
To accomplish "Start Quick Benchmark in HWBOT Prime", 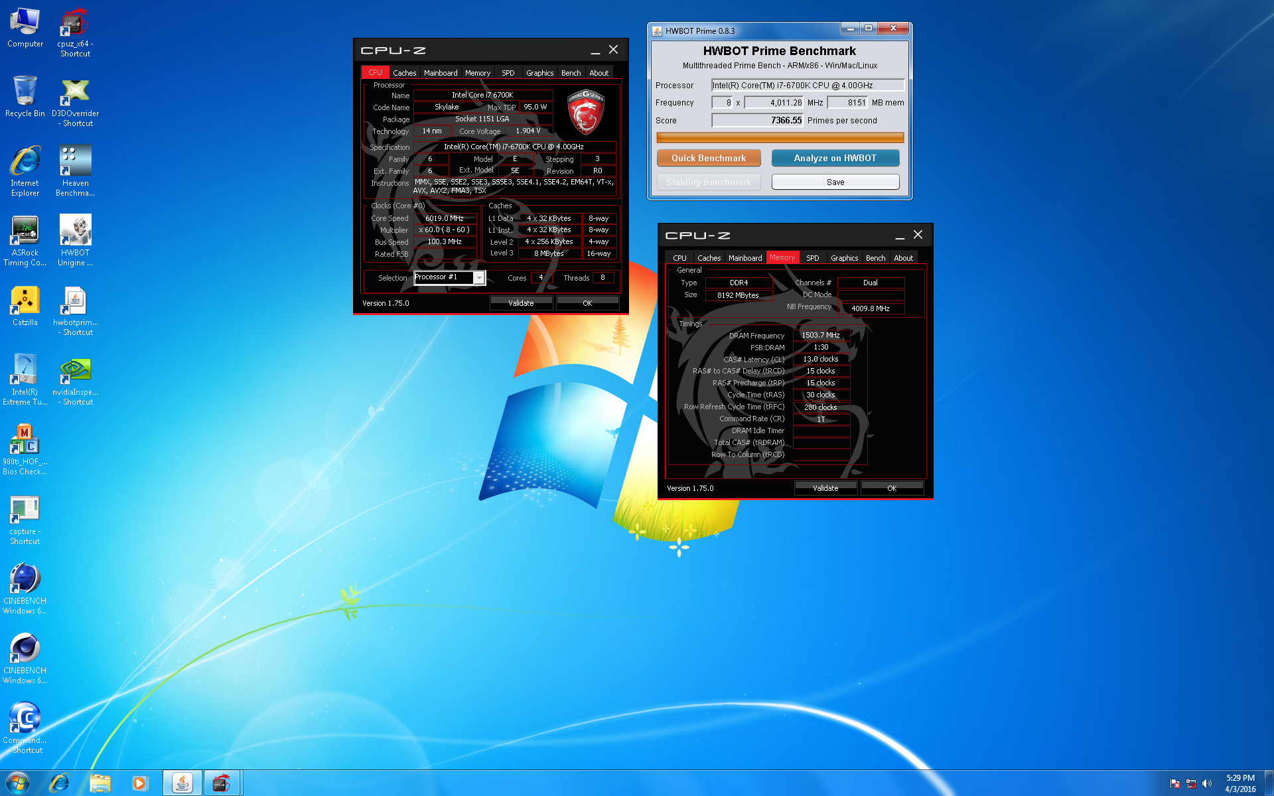I will [709, 158].
